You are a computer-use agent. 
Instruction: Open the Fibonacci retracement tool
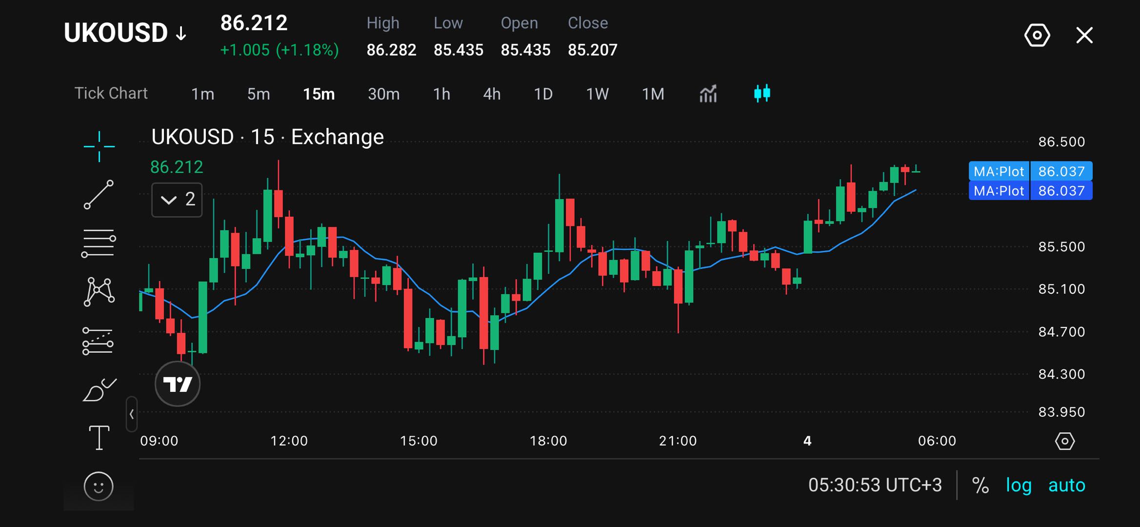coord(99,243)
